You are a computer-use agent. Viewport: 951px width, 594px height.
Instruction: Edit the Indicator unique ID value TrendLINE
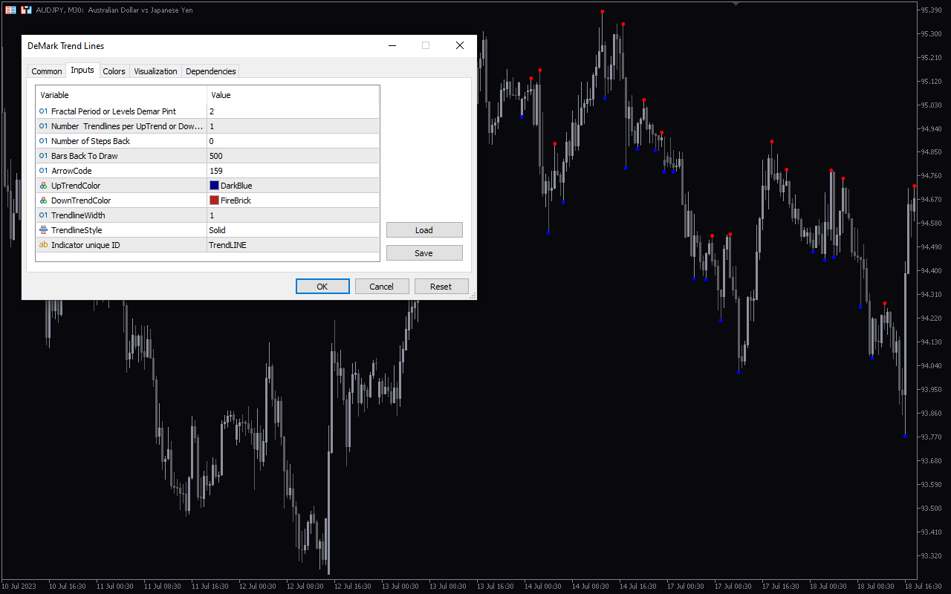point(293,245)
